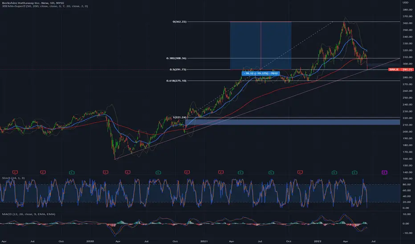The height and width of the screenshot is (244, 415).
Task: Click 330.00 on the price axis
Action: [x=407, y=43]
